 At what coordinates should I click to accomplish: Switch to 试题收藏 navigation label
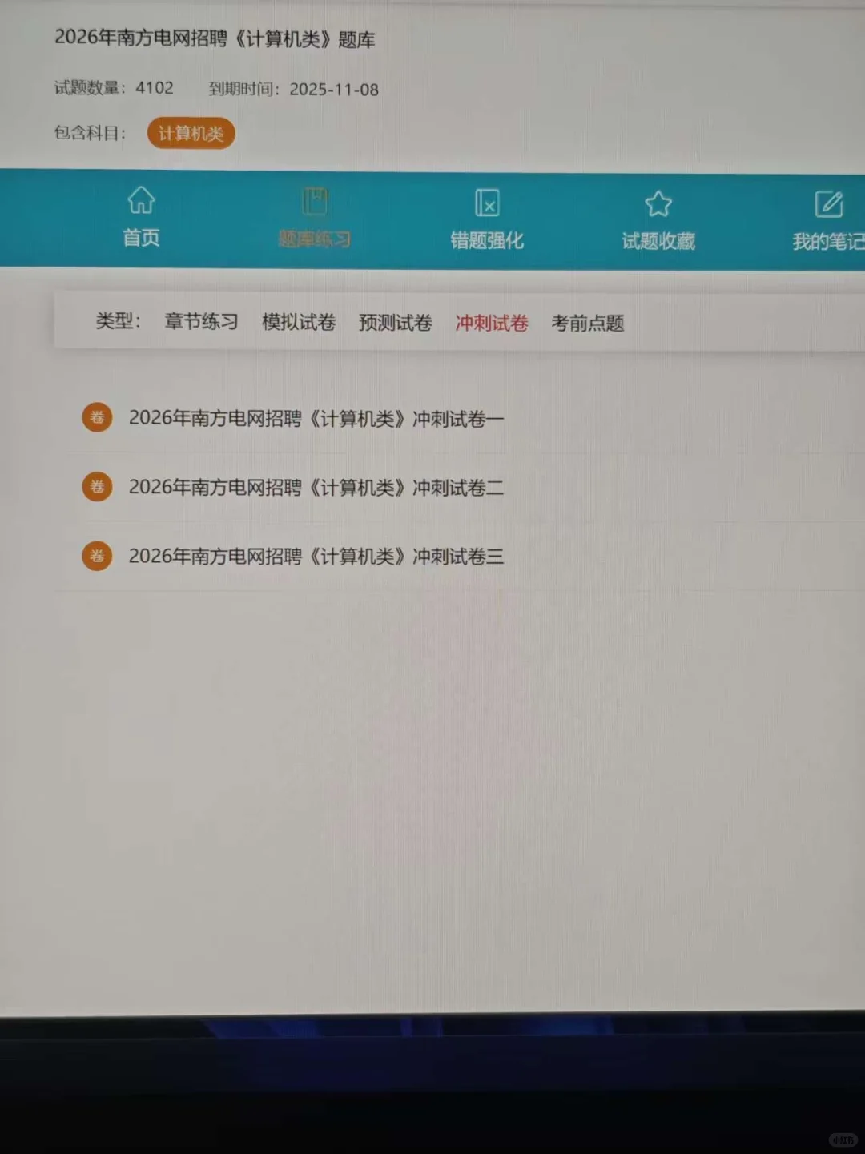pyautogui.click(x=658, y=241)
